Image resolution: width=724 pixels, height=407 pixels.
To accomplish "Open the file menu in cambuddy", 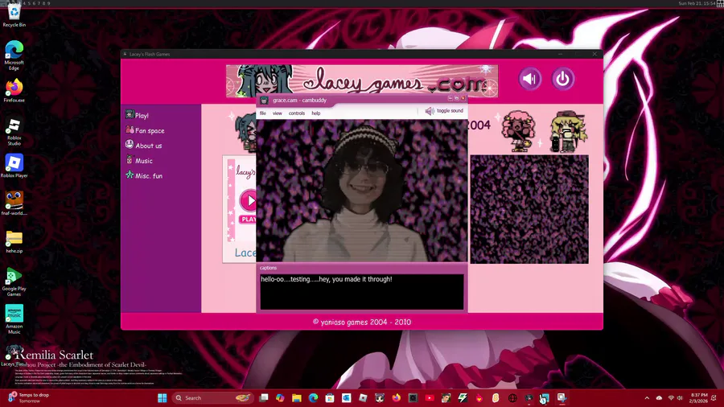I will [x=263, y=113].
